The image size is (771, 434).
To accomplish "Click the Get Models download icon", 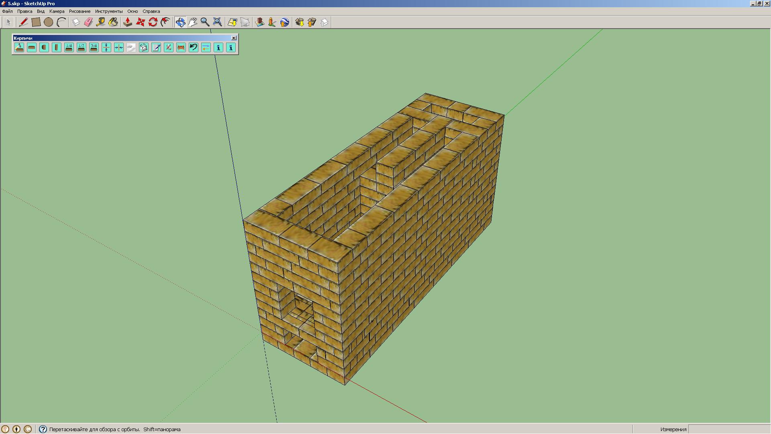I will [299, 22].
